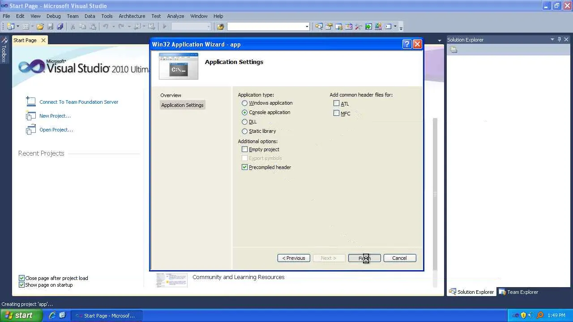Select the Overview wizard page

click(x=171, y=95)
